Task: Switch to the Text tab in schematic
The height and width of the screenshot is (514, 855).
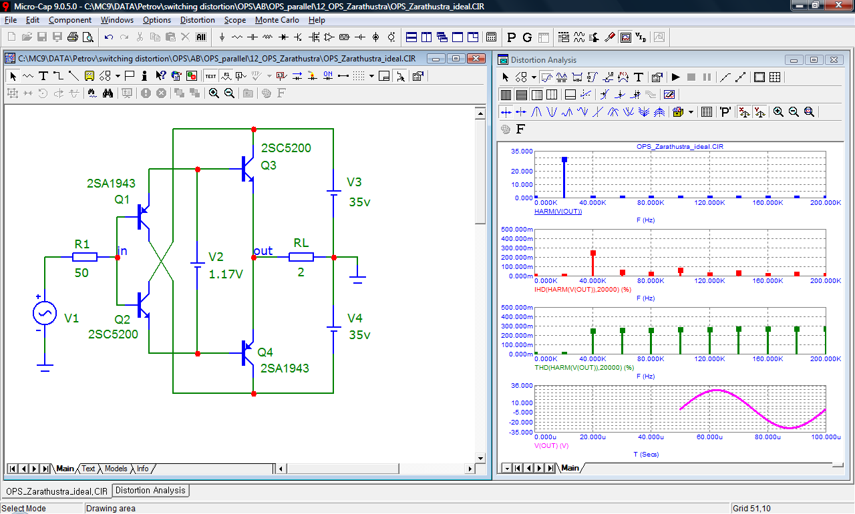Action: (88, 469)
